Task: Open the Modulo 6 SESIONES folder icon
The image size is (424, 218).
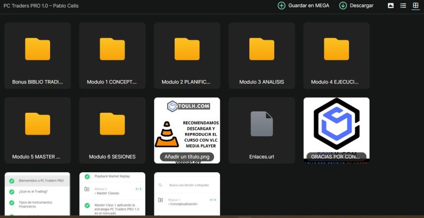Action: tap(112, 124)
